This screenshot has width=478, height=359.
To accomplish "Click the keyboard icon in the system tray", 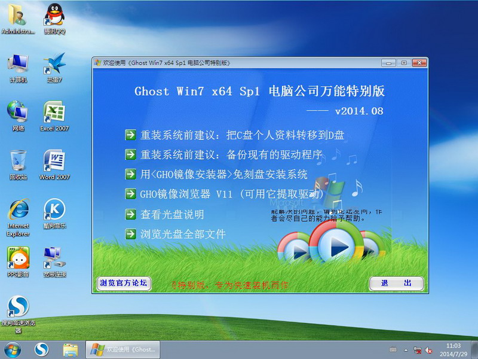I will click(x=393, y=350).
